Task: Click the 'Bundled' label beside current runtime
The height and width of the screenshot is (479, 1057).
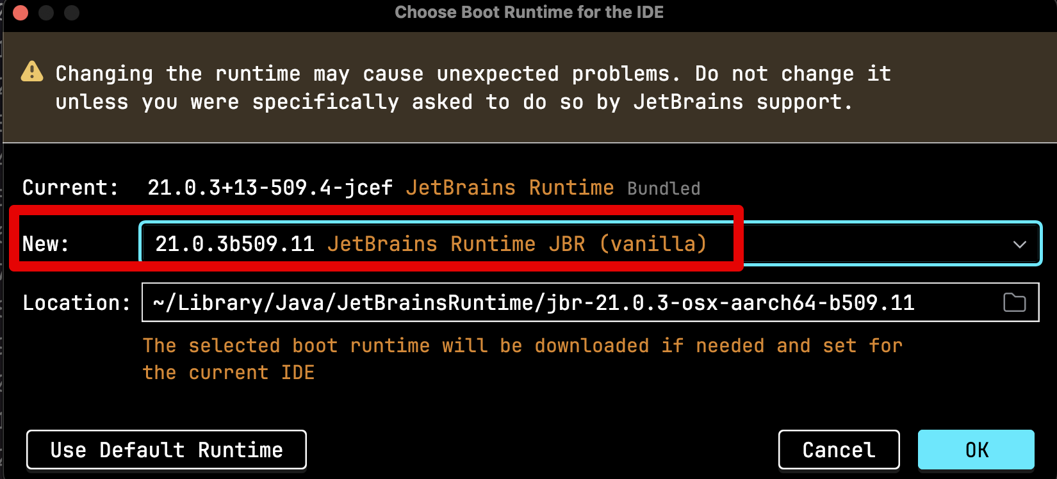Action: tap(664, 188)
